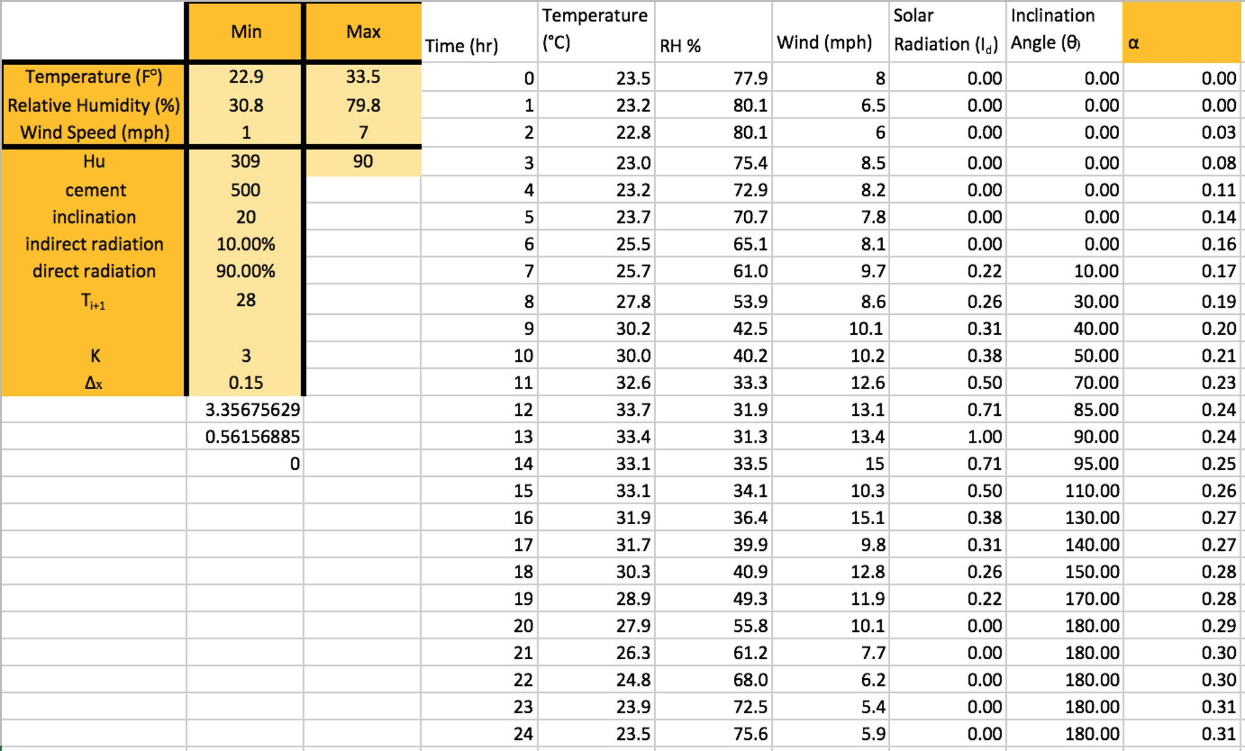Select the Min column header cell
This screenshot has height=751, width=1245.
[x=245, y=32]
